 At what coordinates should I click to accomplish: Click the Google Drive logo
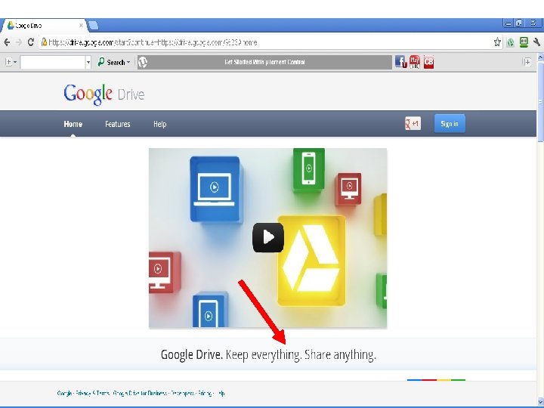(104, 94)
